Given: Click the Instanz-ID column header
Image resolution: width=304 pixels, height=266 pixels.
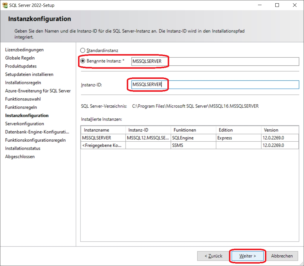Looking at the screenshot, I should [148, 130].
